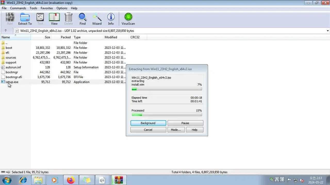330x185 pixels.
Task: Click the Test toolbar icon
Action: [40, 19]
